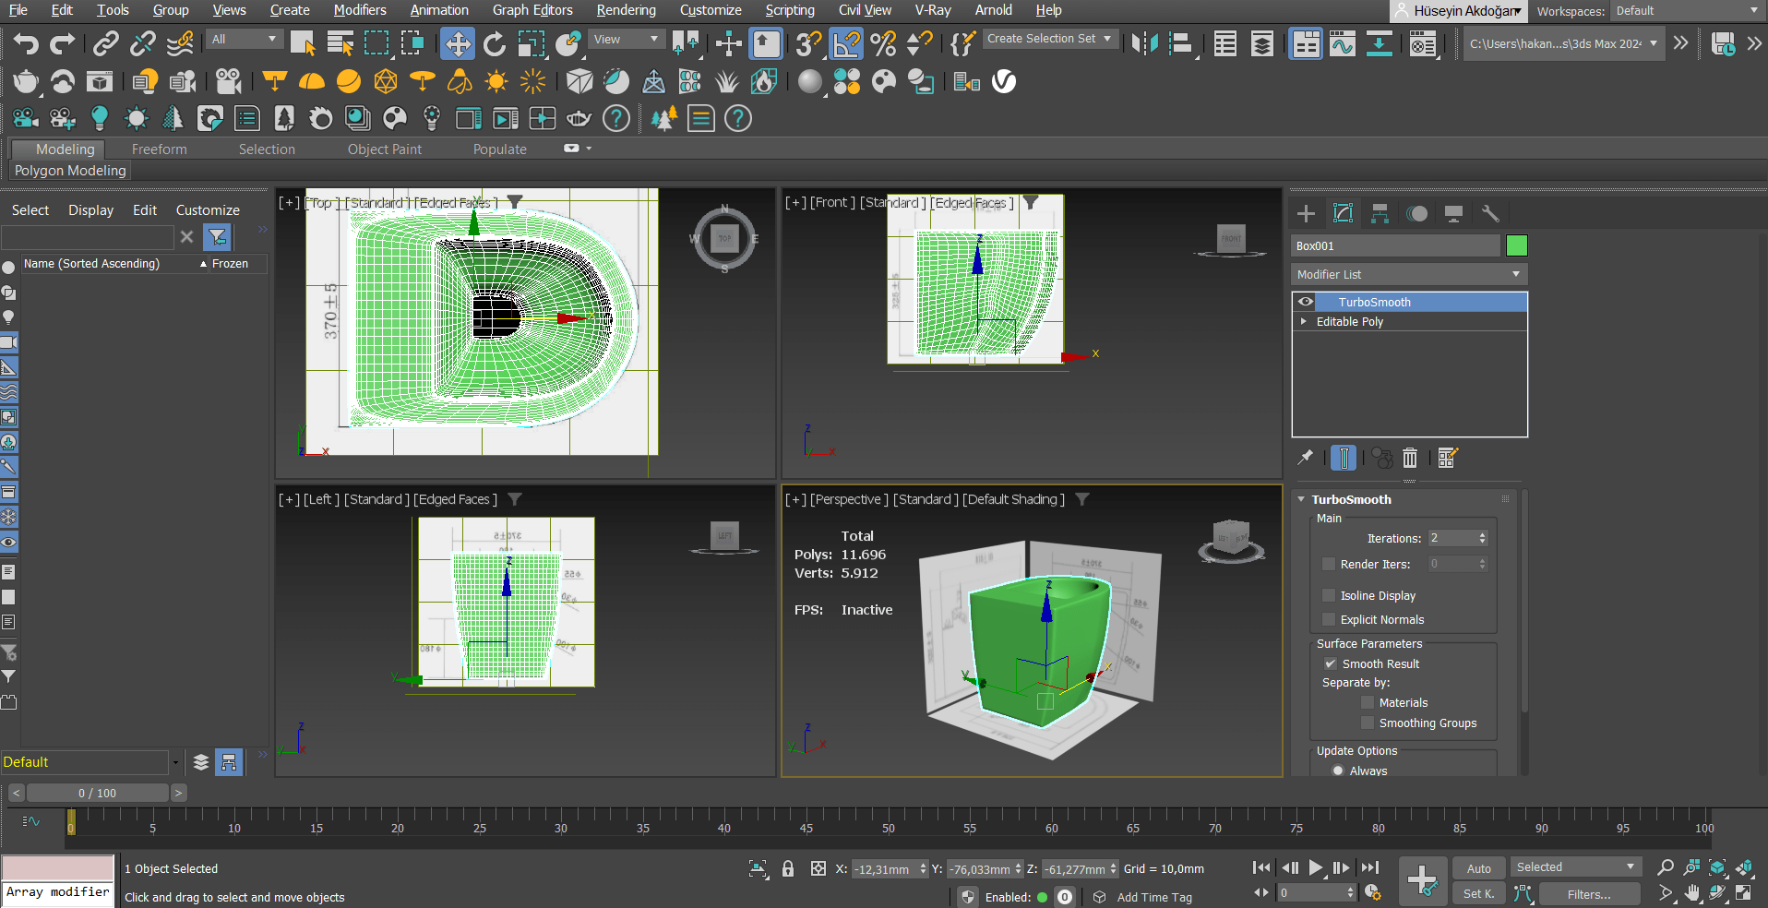The width and height of the screenshot is (1768, 908).
Task: Uncheck the Smooth Result checkbox
Action: [1331, 663]
